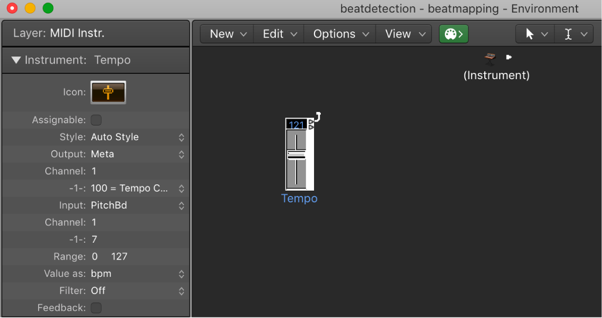This screenshot has width=602, height=318.
Task: Click the Tempo fader's top output triangle
Action: [311, 122]
